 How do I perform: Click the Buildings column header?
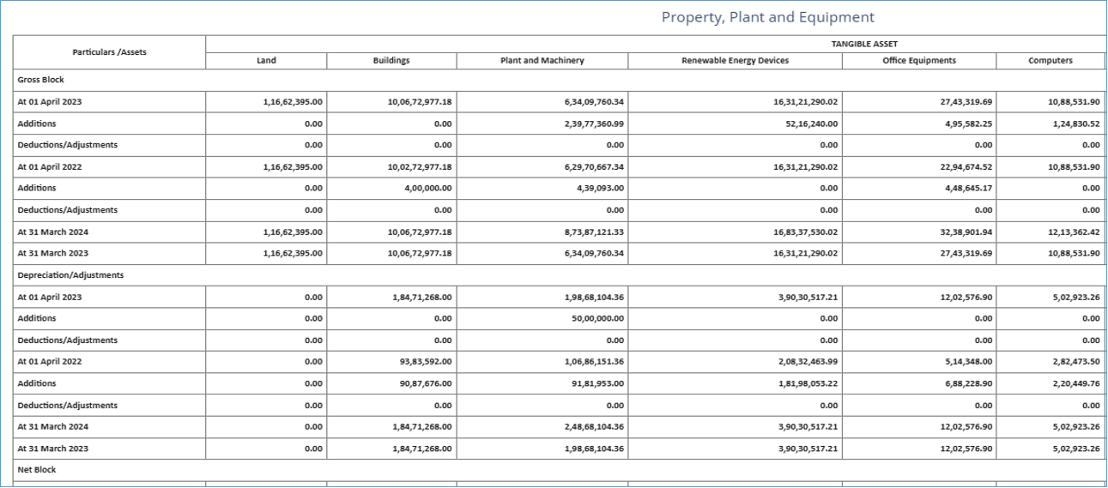click(391, 61)
